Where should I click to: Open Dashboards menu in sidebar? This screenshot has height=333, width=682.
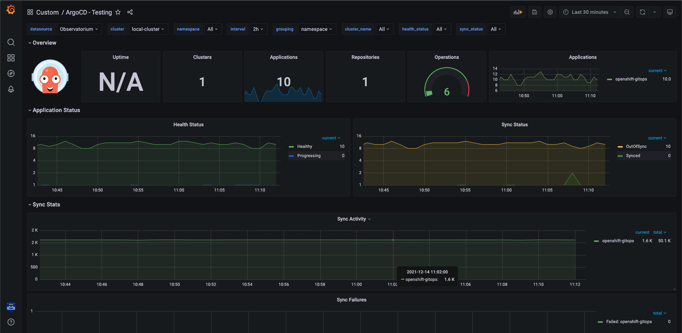[x=11, y=58]
